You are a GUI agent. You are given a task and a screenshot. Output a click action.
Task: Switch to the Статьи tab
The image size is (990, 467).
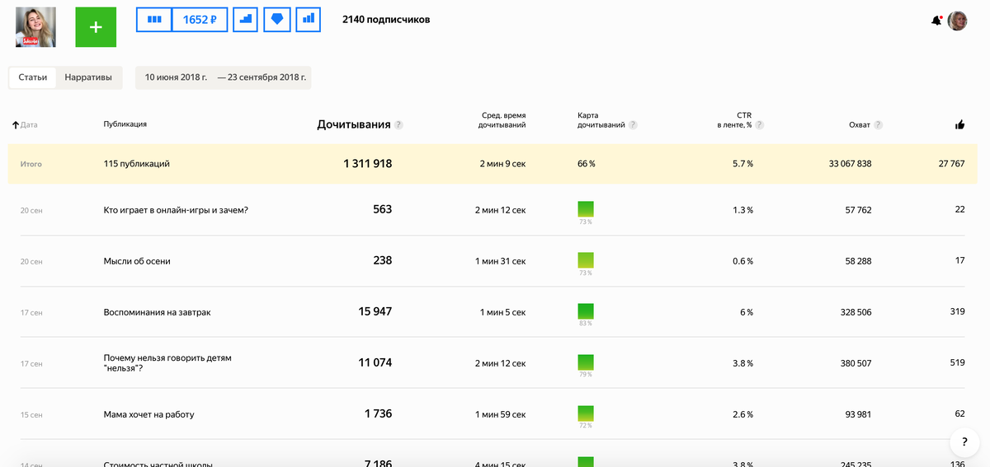click(33, 77)
